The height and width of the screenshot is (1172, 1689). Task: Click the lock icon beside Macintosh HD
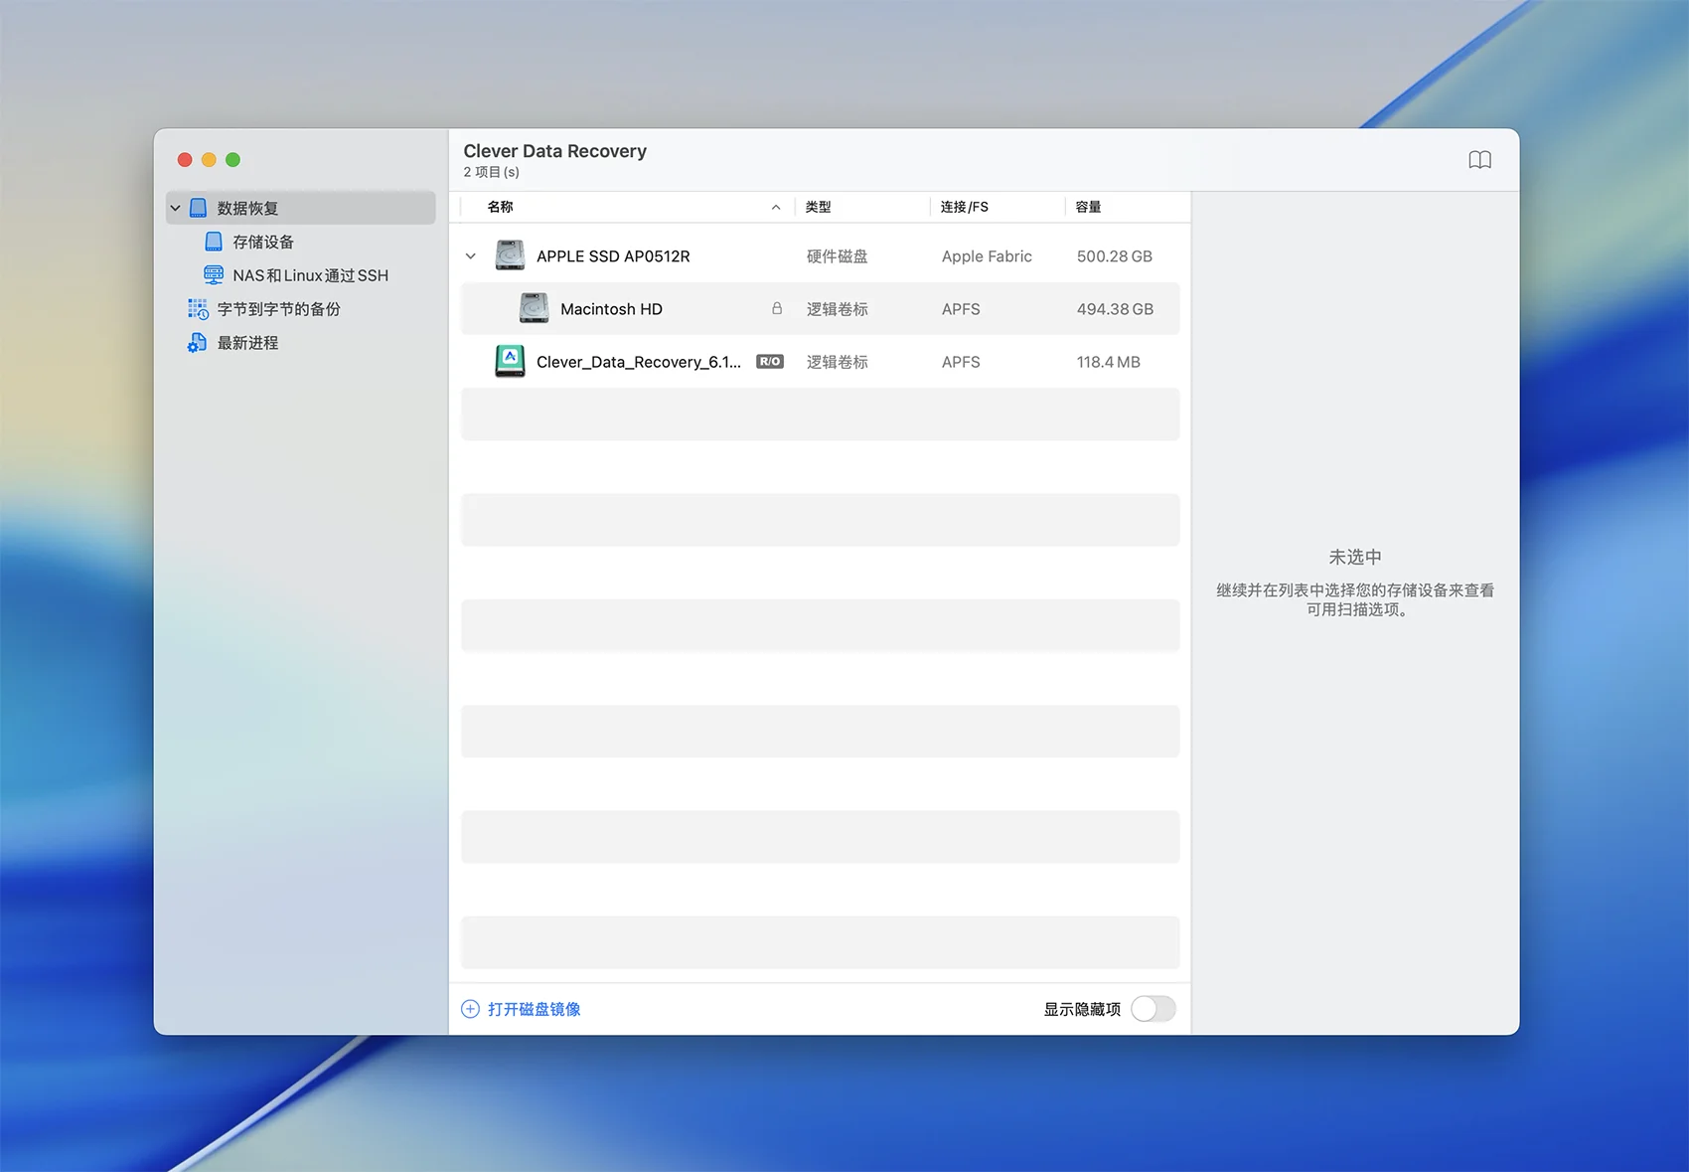777,309
